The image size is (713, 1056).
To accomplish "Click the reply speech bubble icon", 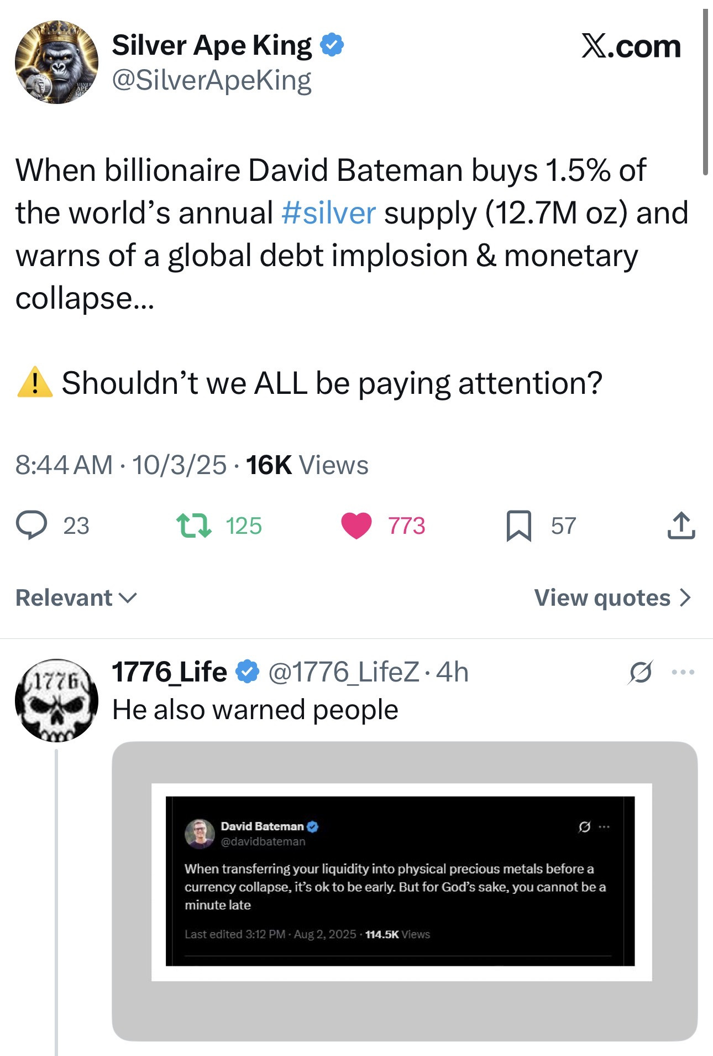I will [32, 525].
